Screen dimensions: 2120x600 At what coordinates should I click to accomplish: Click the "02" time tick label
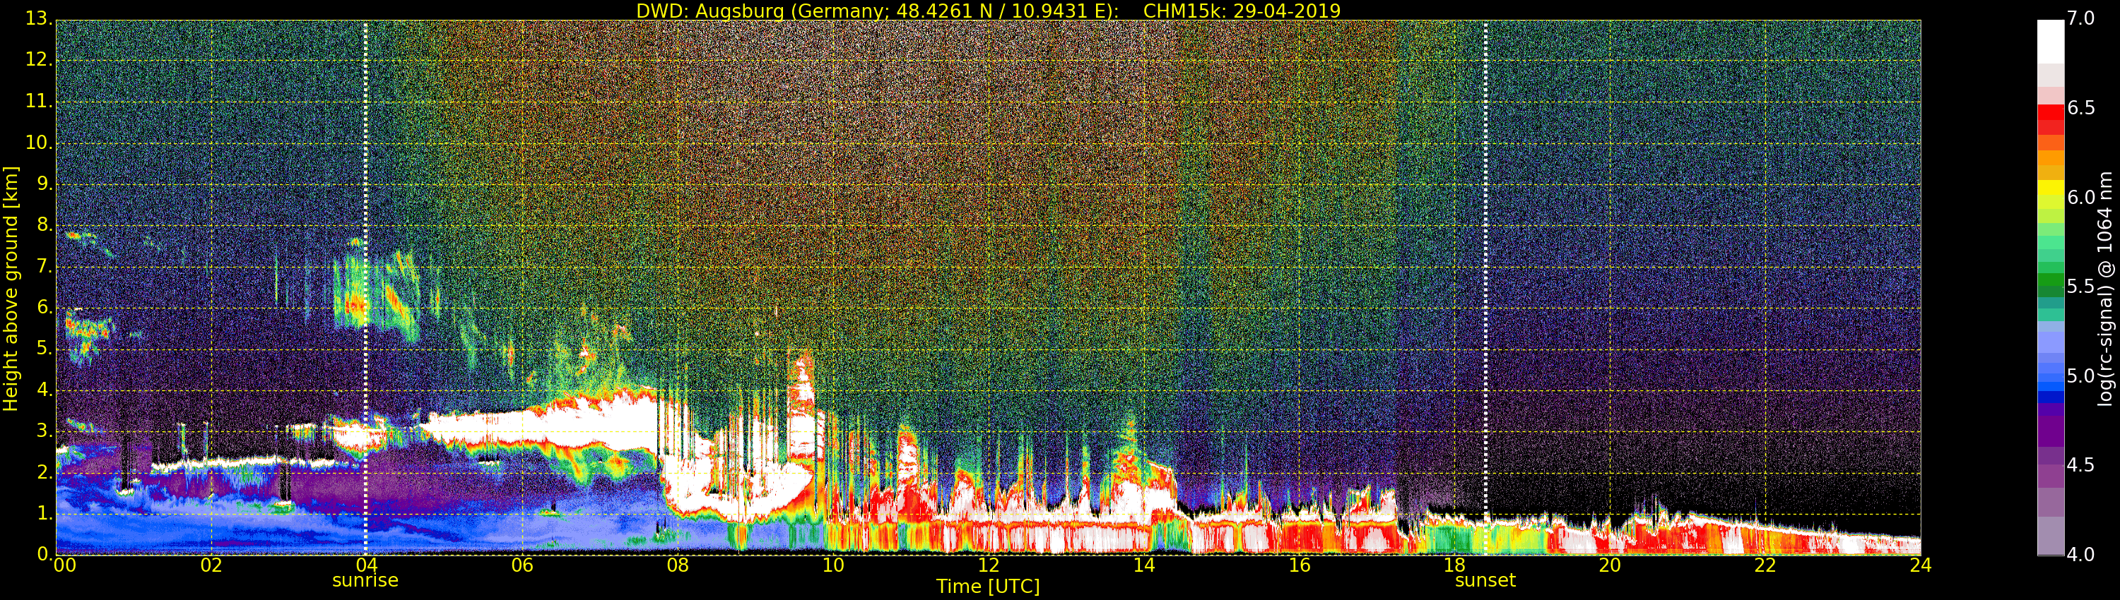211,565
